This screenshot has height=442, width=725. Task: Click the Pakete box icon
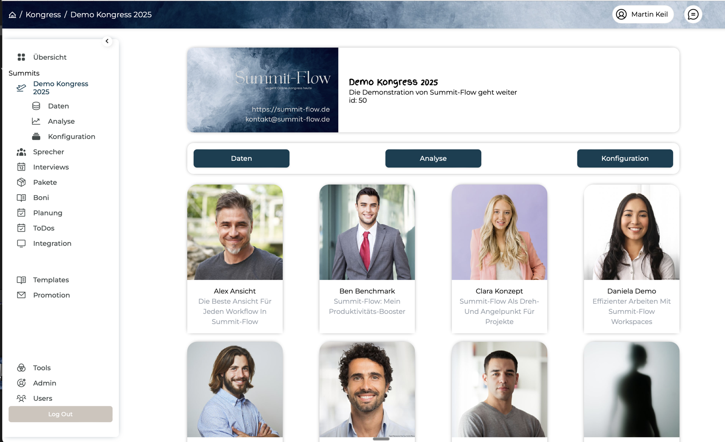(21, 182)
